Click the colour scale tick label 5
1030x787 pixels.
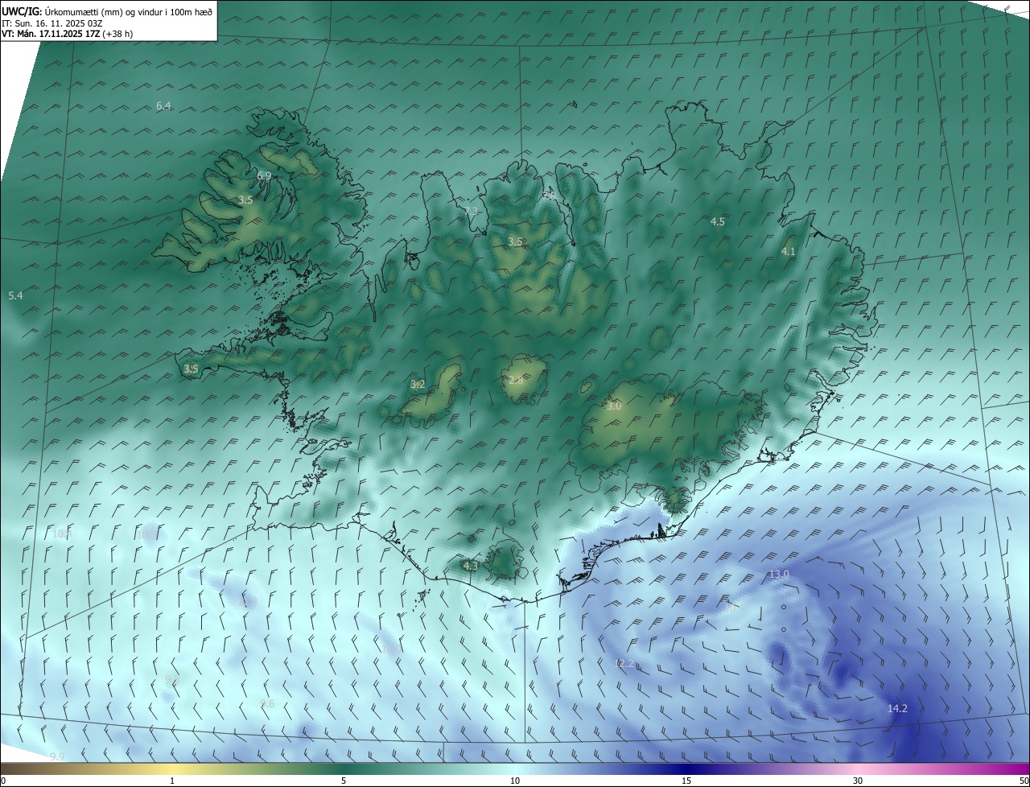point(344,781)
